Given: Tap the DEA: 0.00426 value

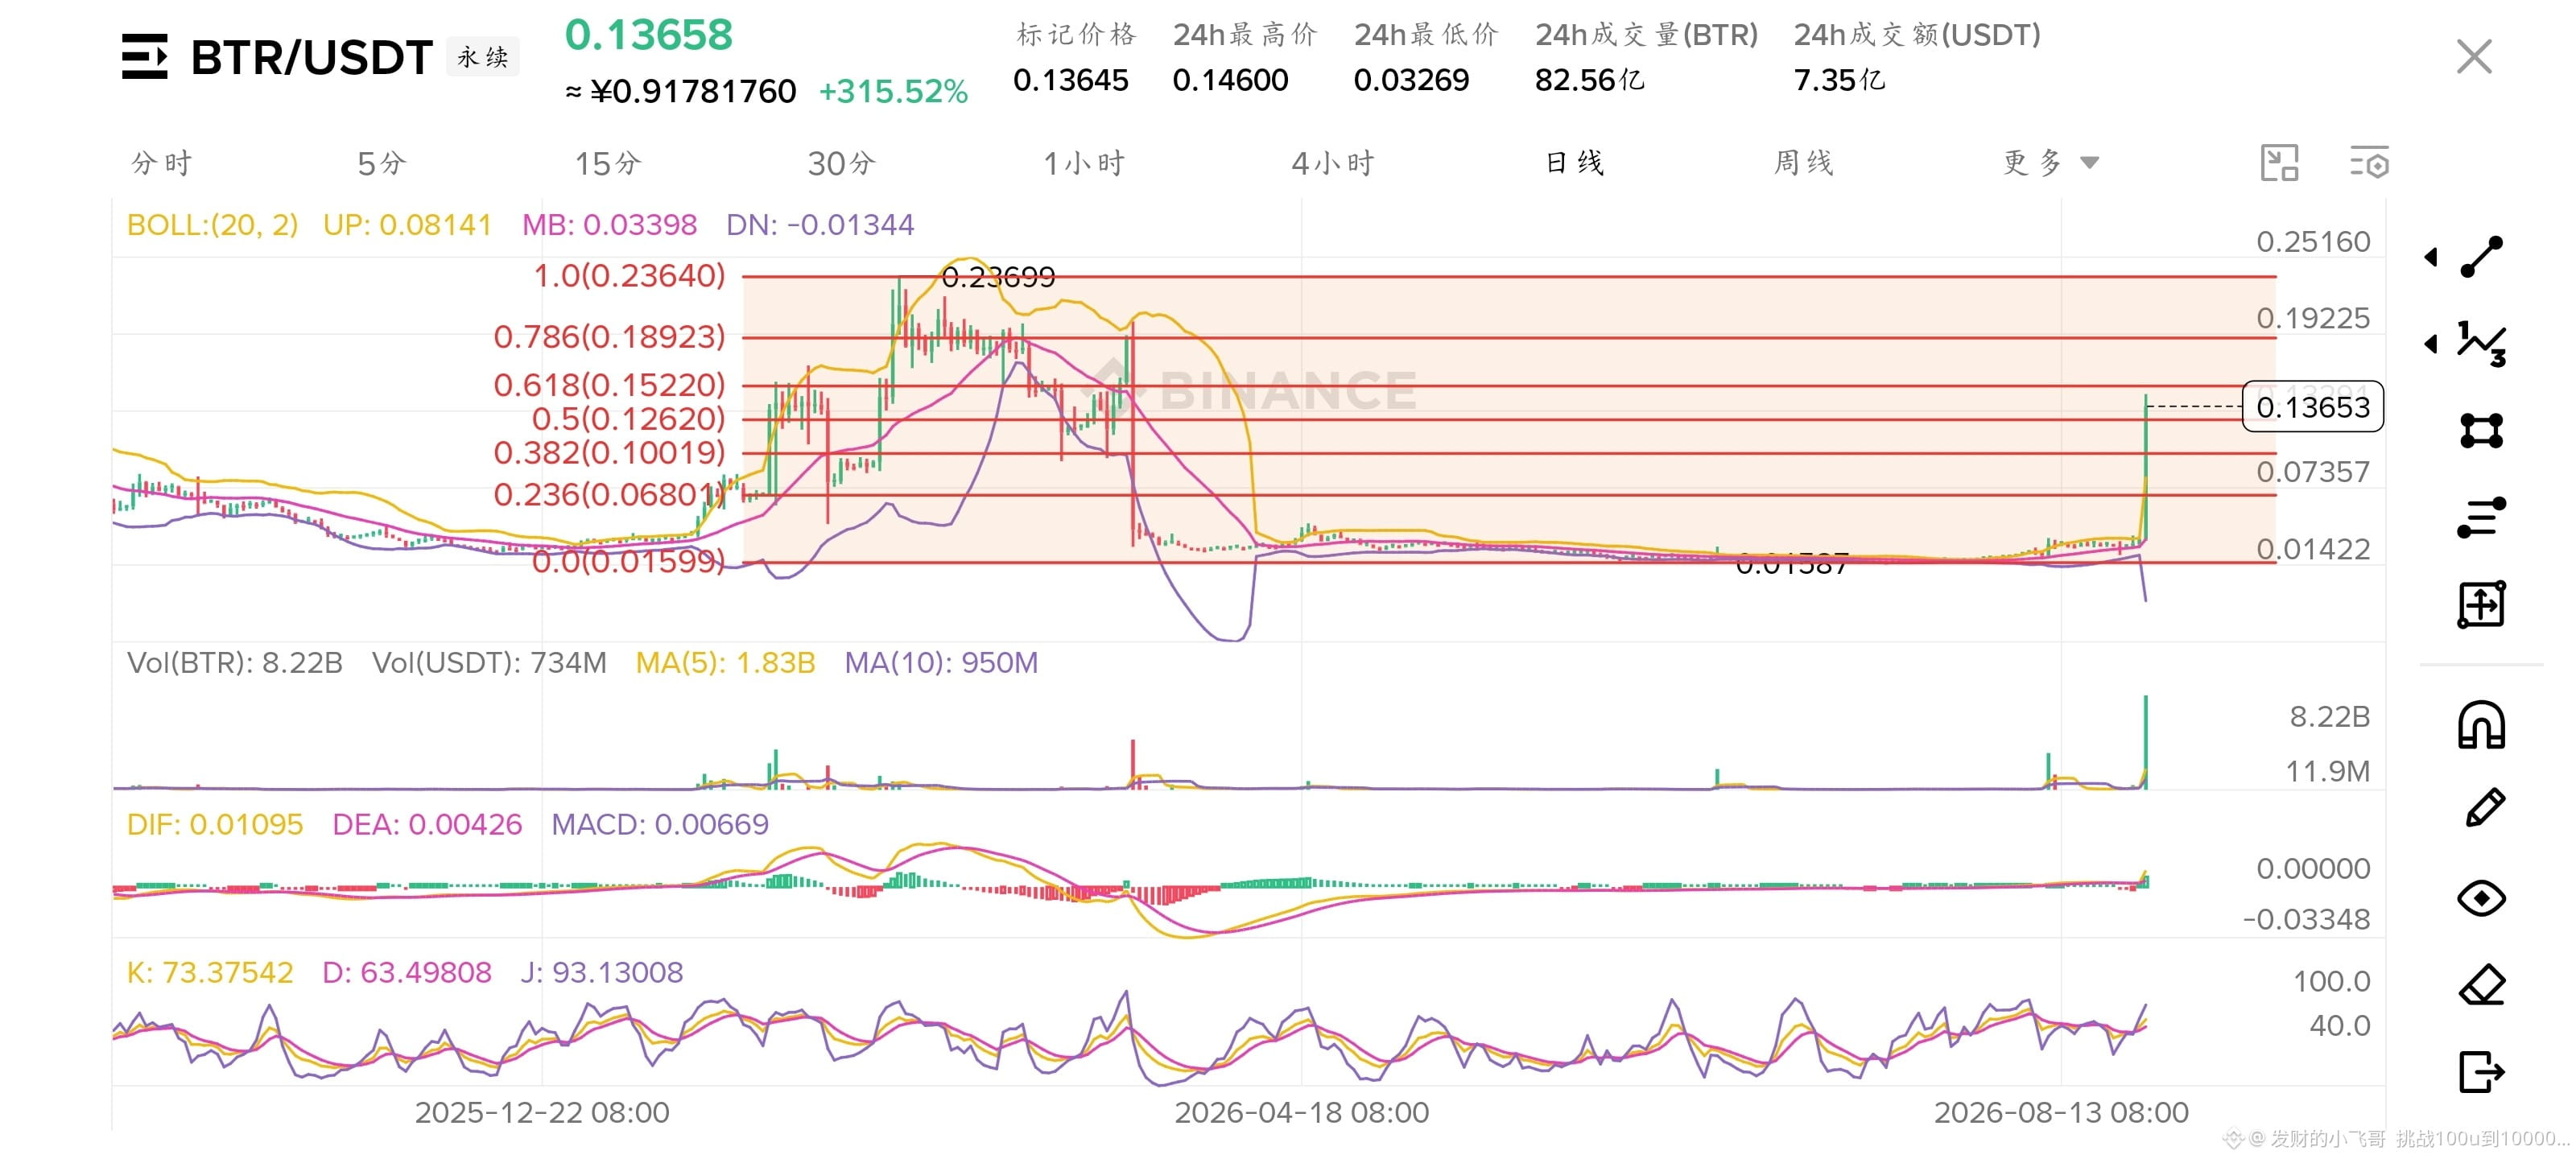Looking at the screenshot, I should point(427,825).
